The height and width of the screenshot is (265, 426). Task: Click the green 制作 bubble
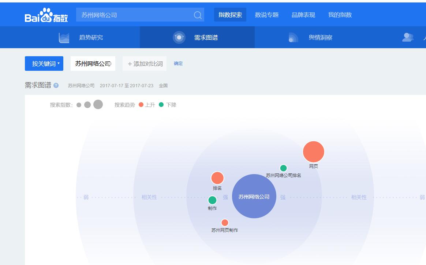coord(212,200)
